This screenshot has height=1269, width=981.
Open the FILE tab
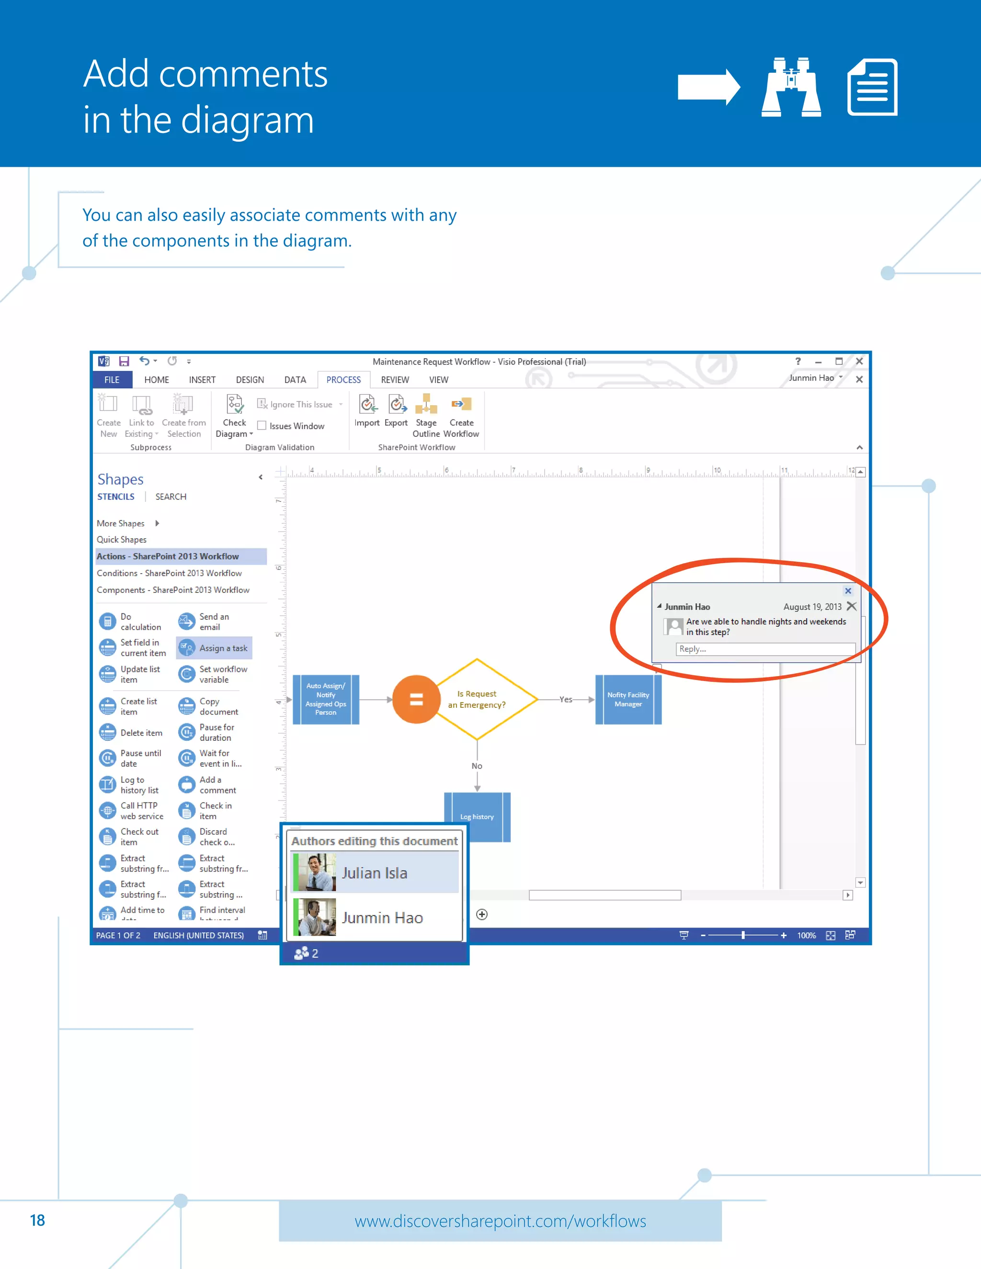pyautogui.click(x=112, y=379)
